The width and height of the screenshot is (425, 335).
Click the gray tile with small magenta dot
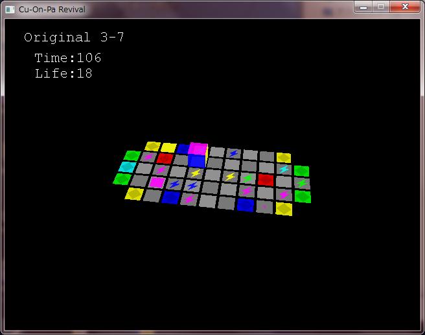click(x=264, y=207)
